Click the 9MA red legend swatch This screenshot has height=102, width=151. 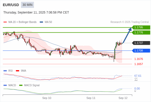pos(17,71)
